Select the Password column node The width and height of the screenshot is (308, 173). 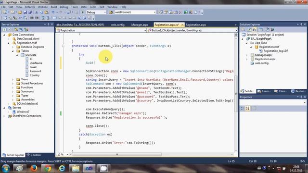tap(35, 71)
